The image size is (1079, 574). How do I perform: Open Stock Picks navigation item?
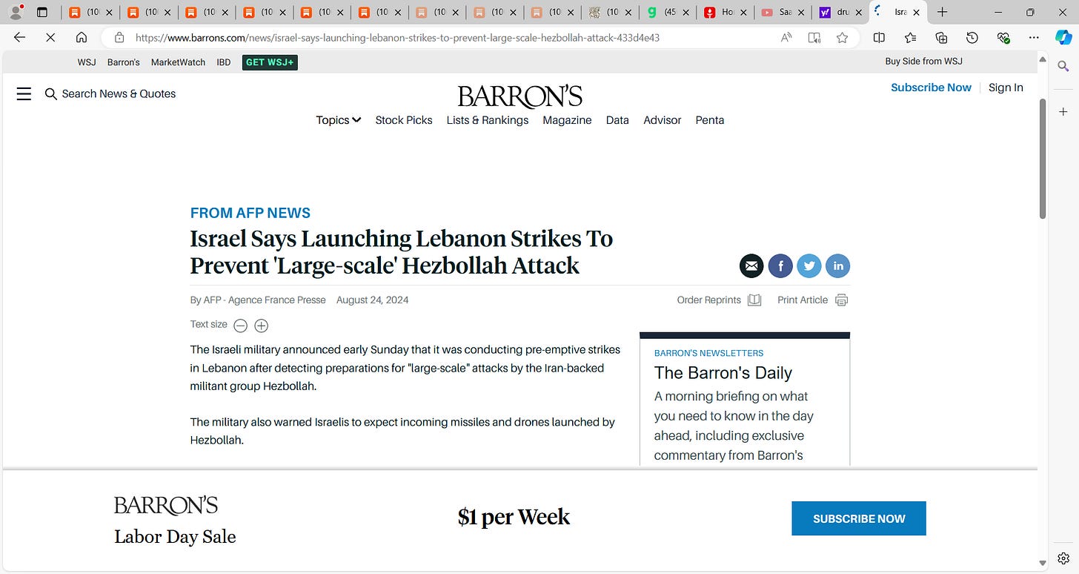click(x=404, y=120)
